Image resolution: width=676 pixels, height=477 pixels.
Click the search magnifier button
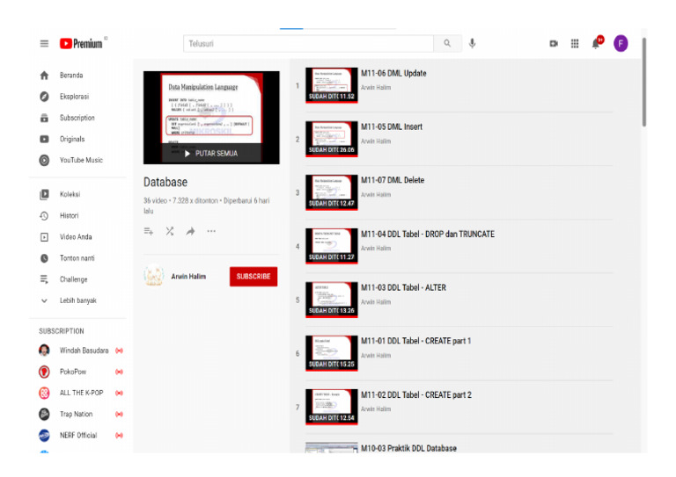tap(447, 43)
